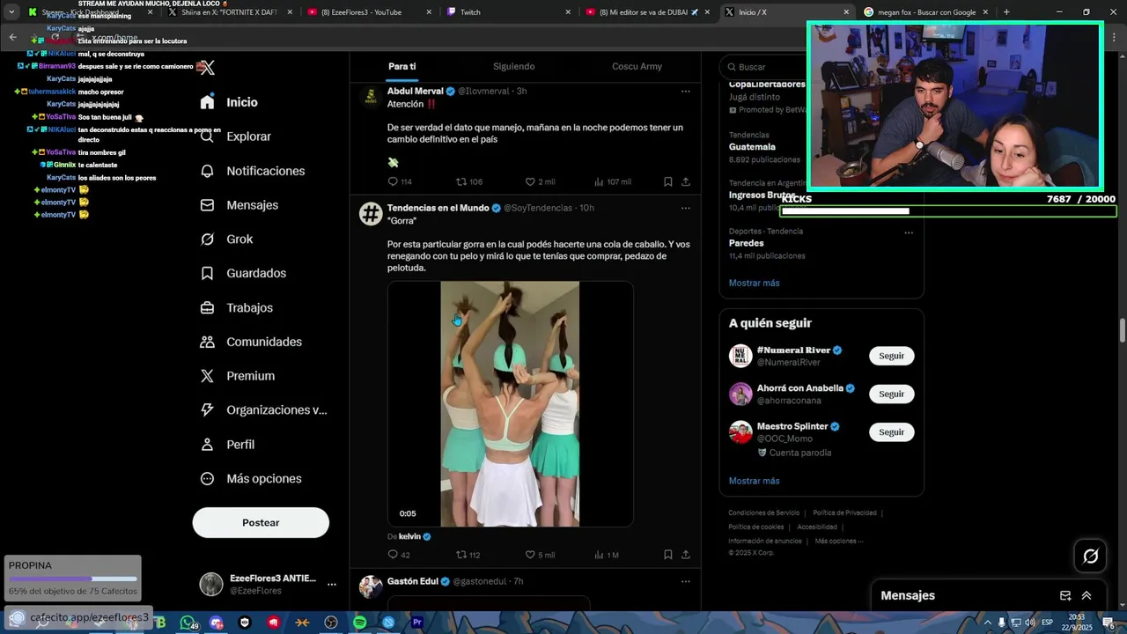Open the Ingresos Brutos trend
Image resolution: width=1127 pixels, height=634 pixels.
pyautogui.click(x=762, y=195)
